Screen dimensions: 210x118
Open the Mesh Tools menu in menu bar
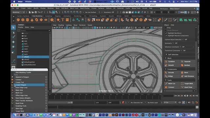tap(74, 8)
